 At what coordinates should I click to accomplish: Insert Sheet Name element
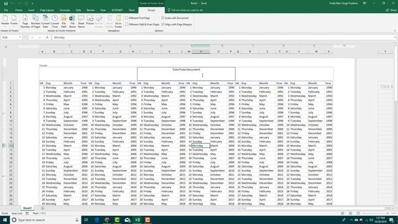[x=81, y=21]
